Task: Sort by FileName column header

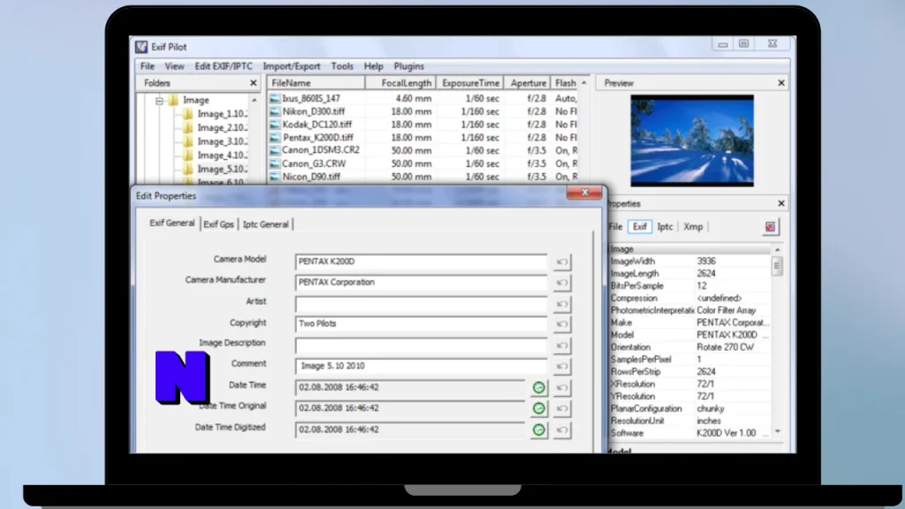Action: tap(316, 83)
